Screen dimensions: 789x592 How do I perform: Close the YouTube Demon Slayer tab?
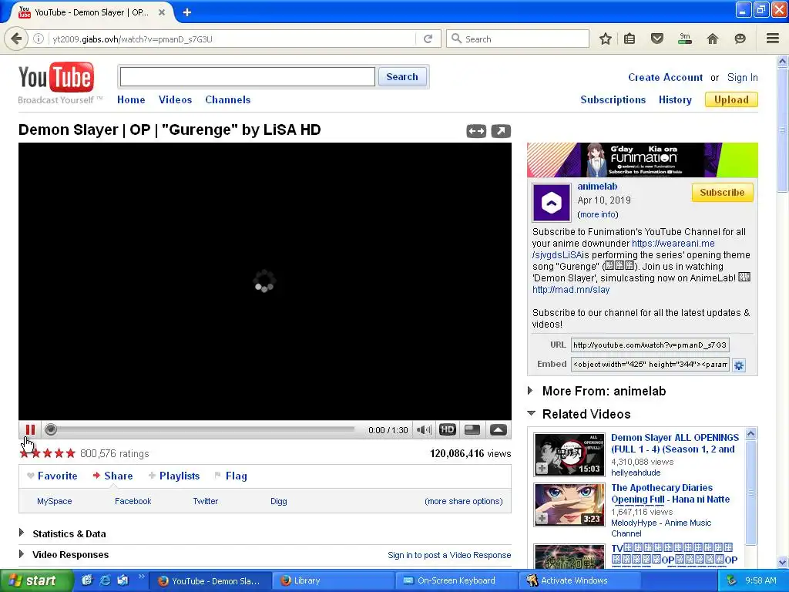tap(162, 12)
